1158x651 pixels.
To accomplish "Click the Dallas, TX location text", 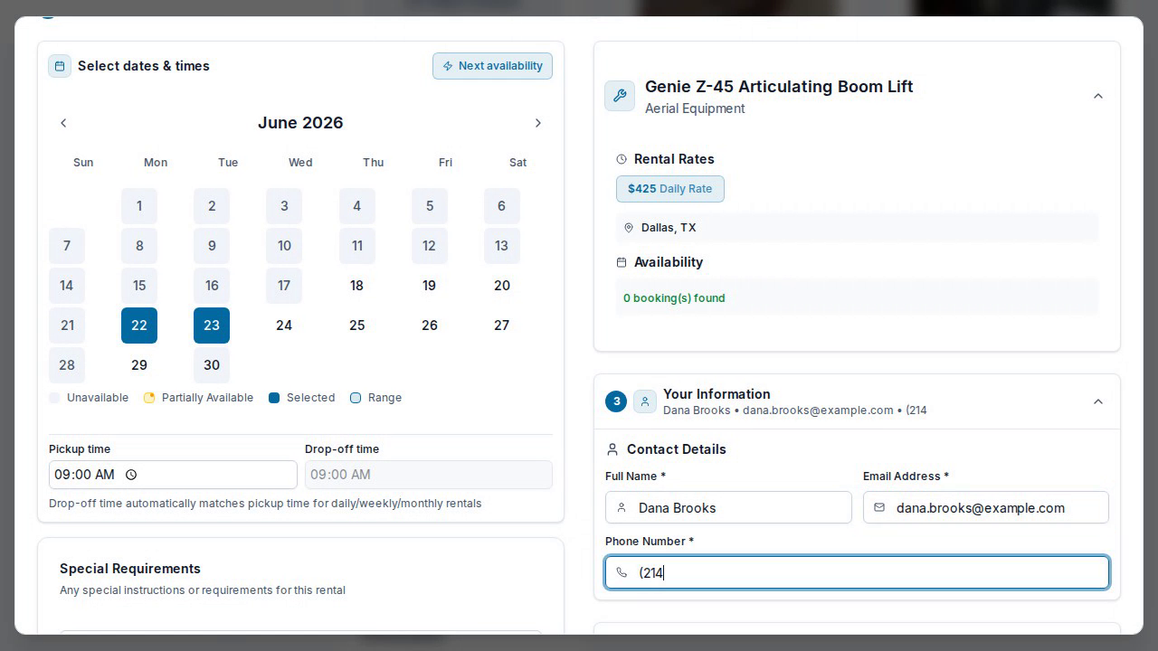I will [x=669, y=228].
